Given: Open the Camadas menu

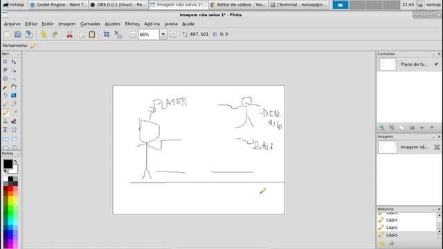Looking at the screenshot, I should 90,24.
